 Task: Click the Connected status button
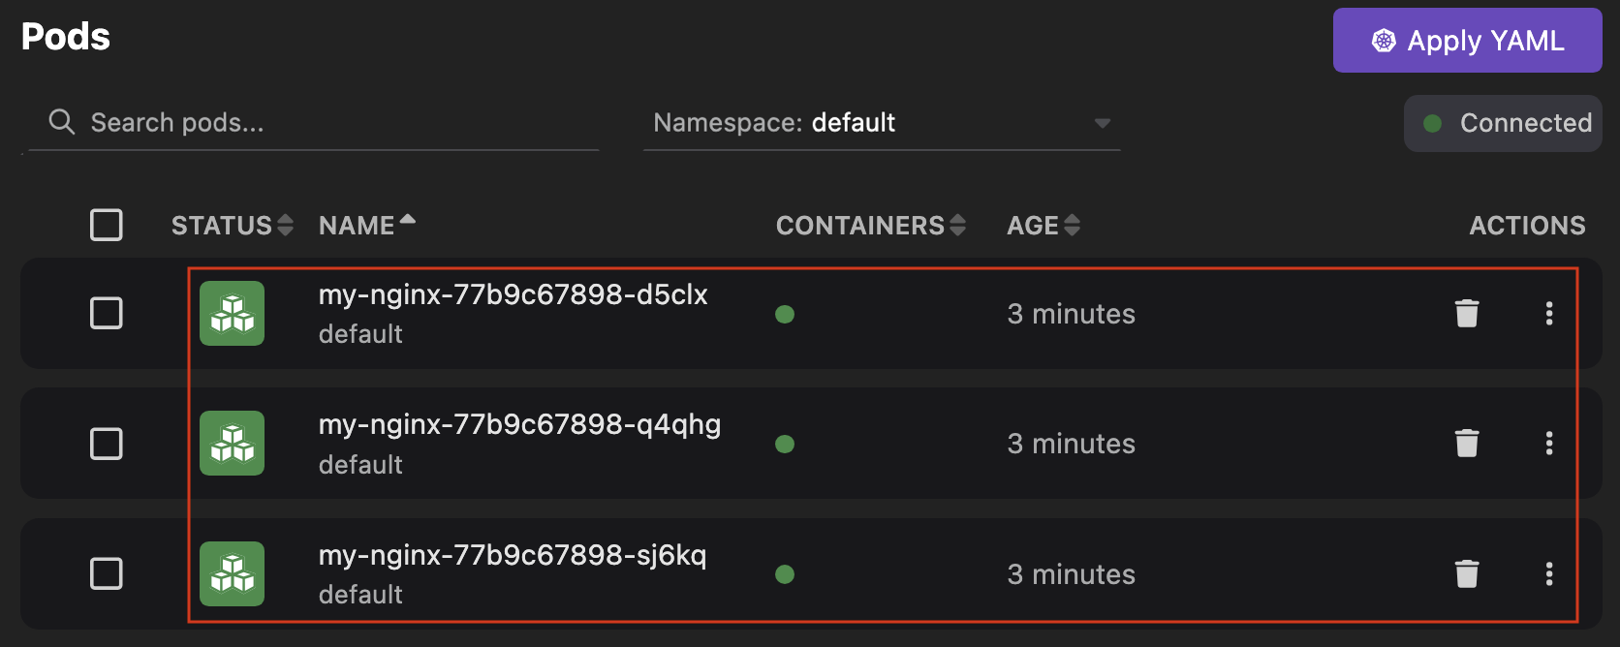click(x=1503, y=123)
